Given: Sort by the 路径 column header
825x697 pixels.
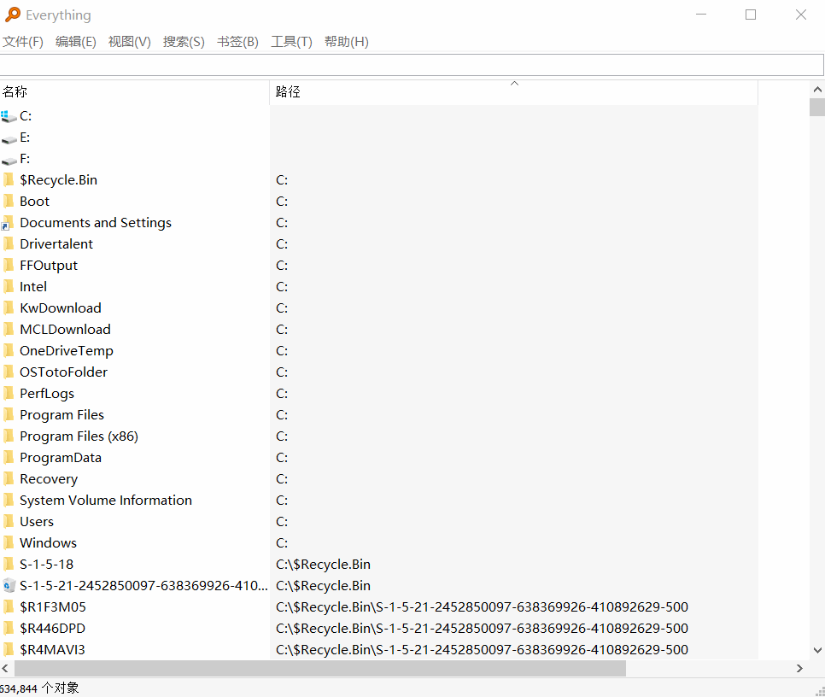Looking at the screenshot, I should (513, 92).
